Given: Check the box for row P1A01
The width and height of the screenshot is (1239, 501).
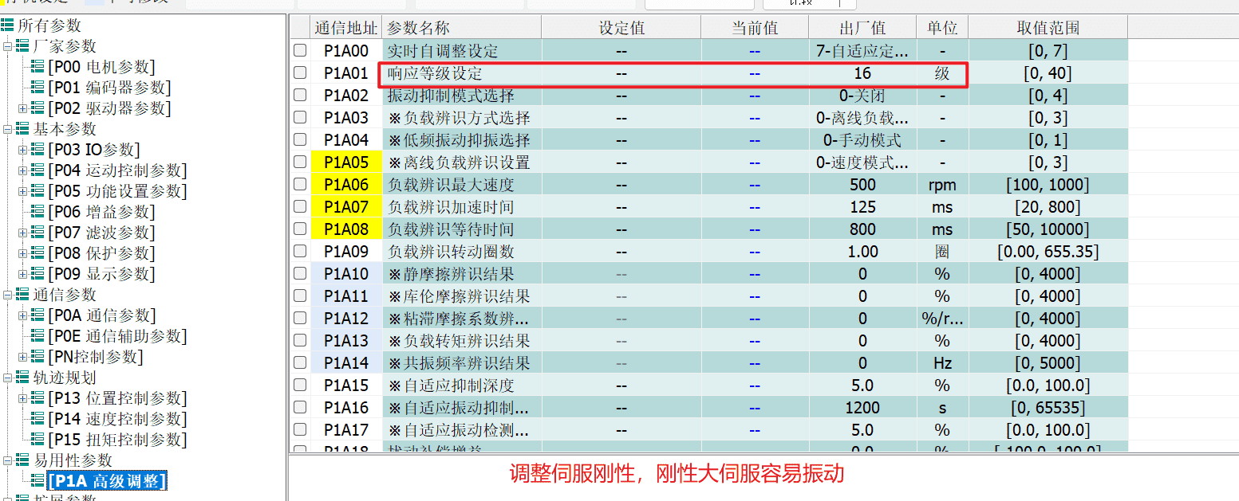Looking at the screenshot, I should pyautogui.click(x=300, y=72).
